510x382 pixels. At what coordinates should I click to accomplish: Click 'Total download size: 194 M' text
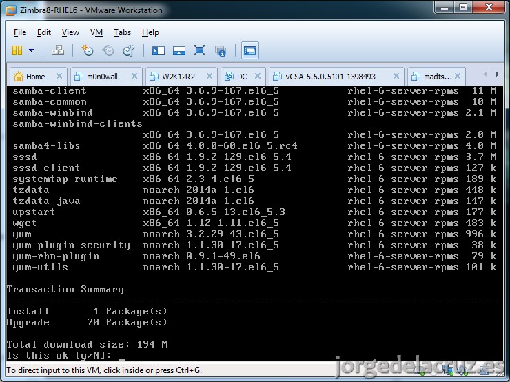[x=87, y=344]
